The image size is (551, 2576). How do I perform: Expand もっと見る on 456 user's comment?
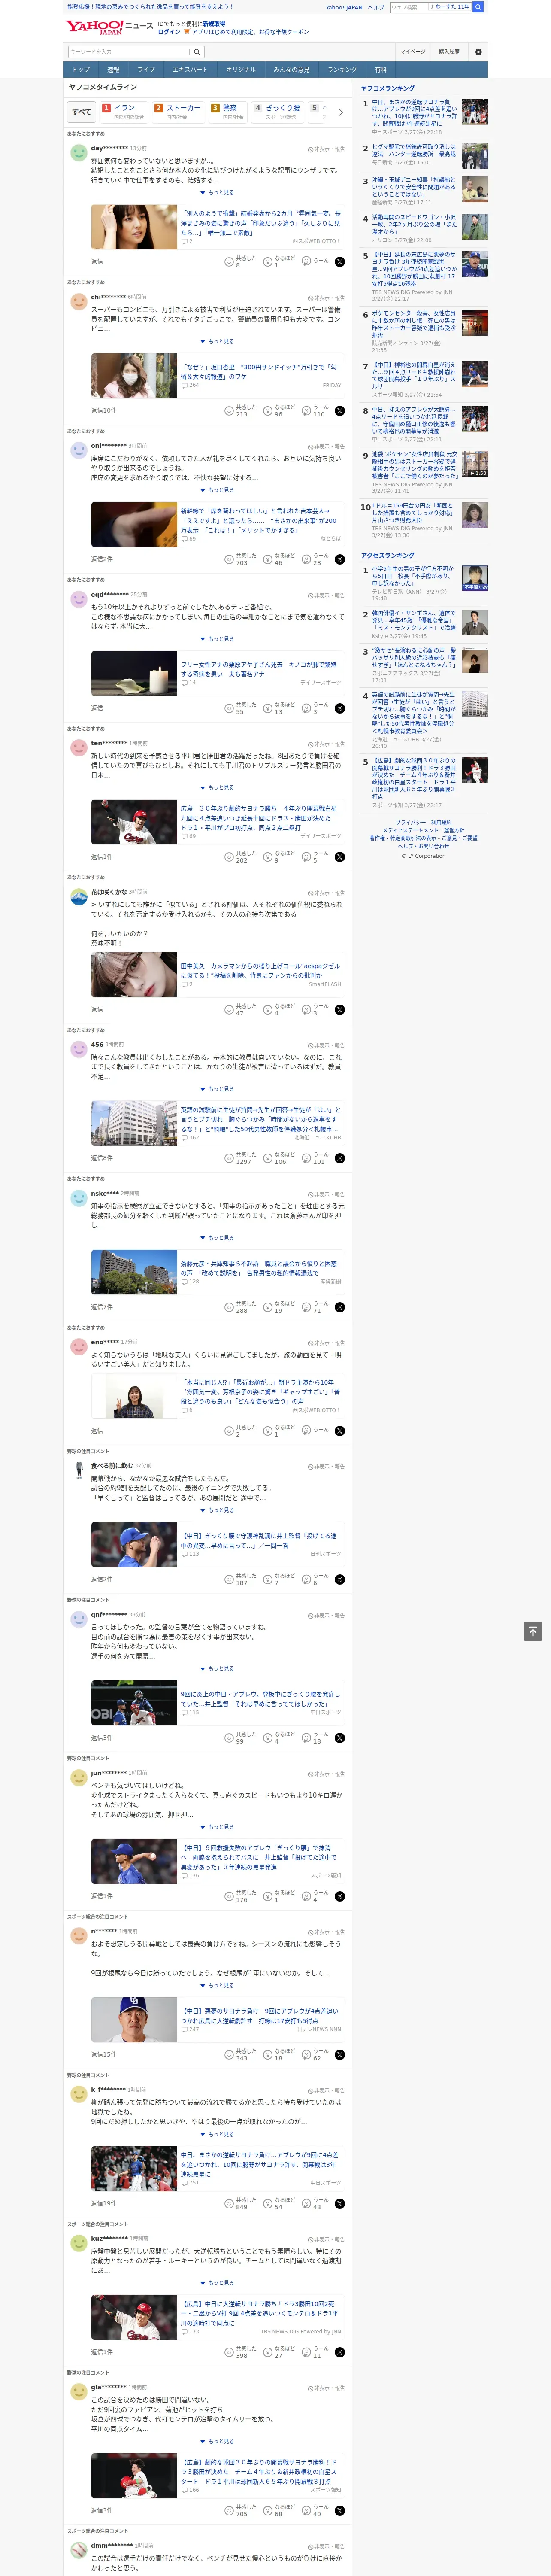pos(217,1089)
